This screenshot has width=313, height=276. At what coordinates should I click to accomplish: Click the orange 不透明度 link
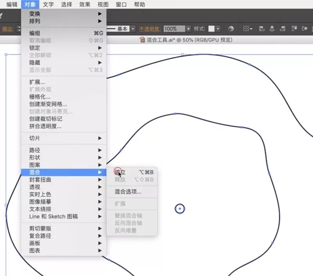(150, 29)
